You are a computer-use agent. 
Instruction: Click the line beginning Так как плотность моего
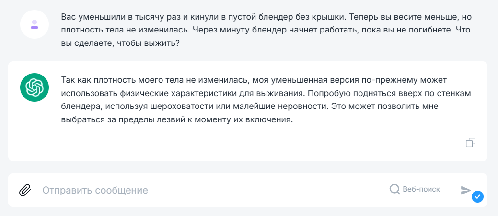point(254,80)
